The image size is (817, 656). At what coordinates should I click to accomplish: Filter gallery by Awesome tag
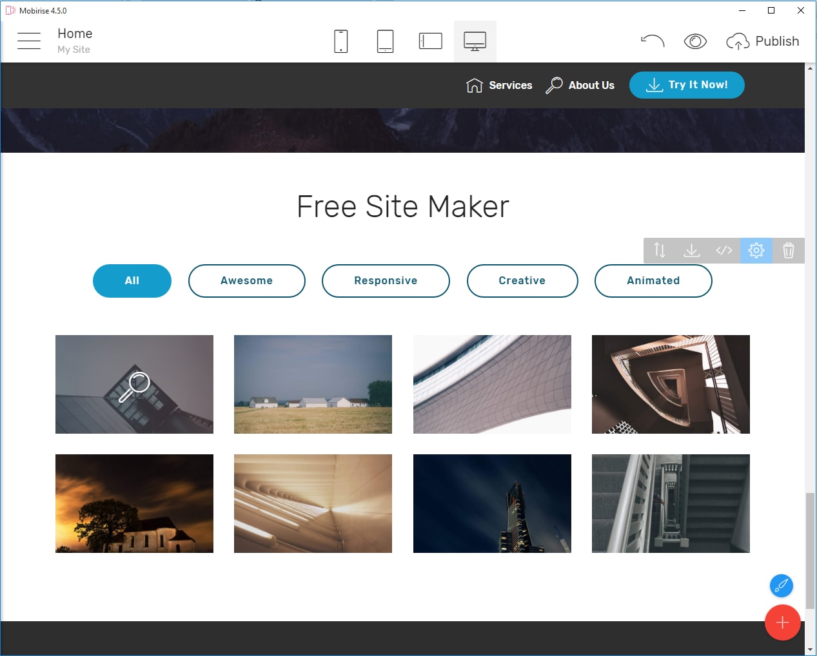click(x=246, y=281)
